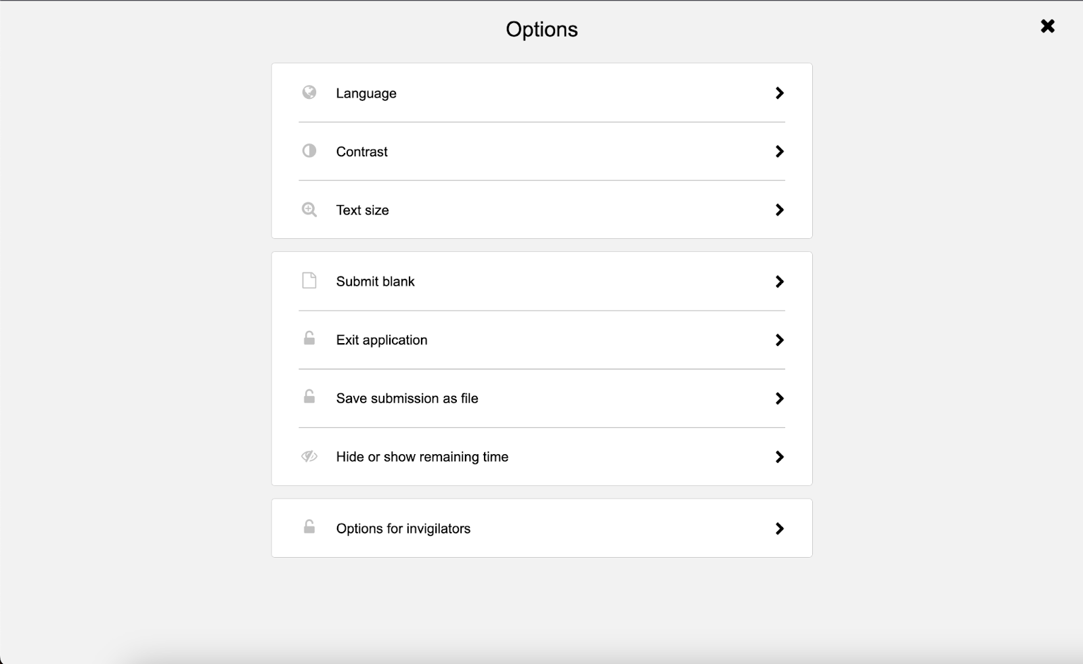Viewport: 1083px width, 664px height.
Task: Expand the Contrast chevron arrow
Action: 780,151
